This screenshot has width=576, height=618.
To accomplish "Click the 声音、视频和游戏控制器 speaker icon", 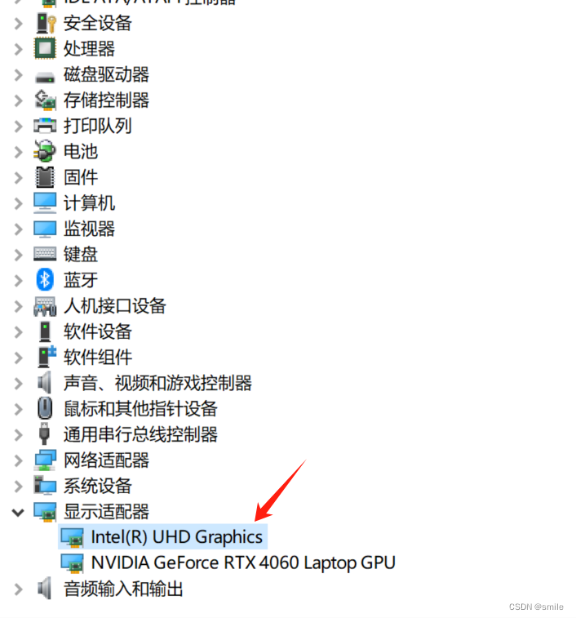I will [45, 382].
